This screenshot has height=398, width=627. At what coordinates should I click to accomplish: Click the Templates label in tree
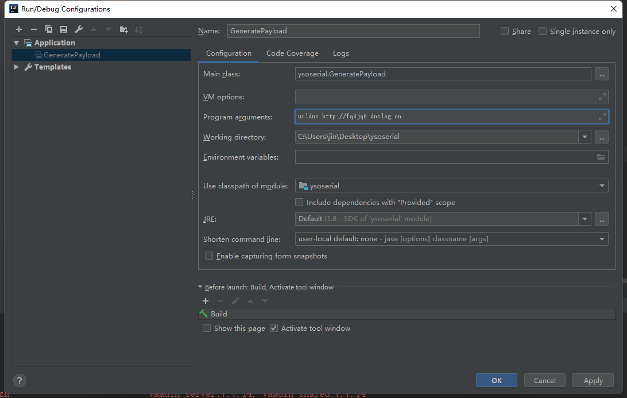pyautogui.click(x=53, y=67)
